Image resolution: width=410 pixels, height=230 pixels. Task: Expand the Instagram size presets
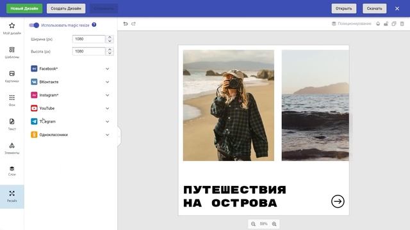pos(107,95)
